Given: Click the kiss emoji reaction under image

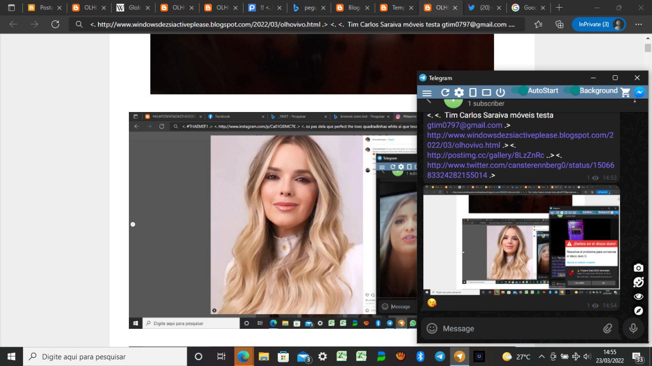Looking at the screenshot, I should coord(432,302).
